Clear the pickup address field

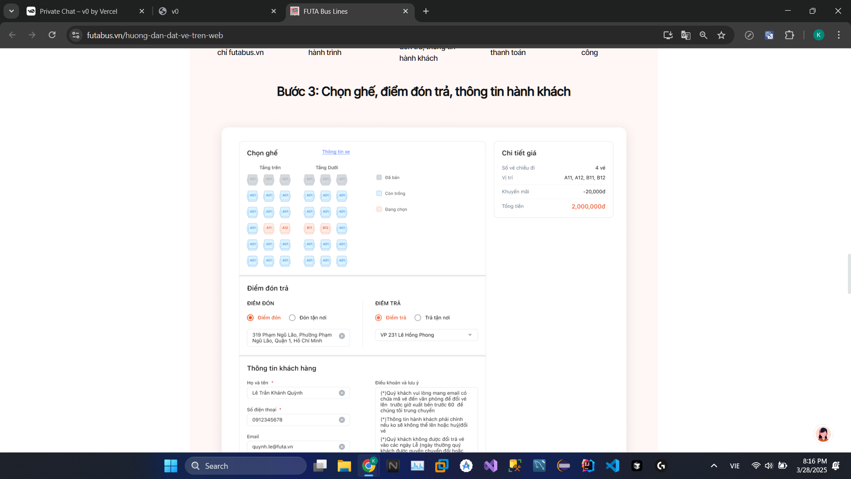(342, 336)
